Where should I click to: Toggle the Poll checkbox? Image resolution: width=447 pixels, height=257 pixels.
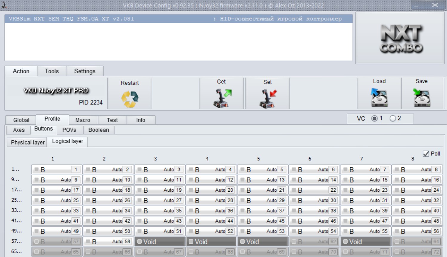pos(426,154)
